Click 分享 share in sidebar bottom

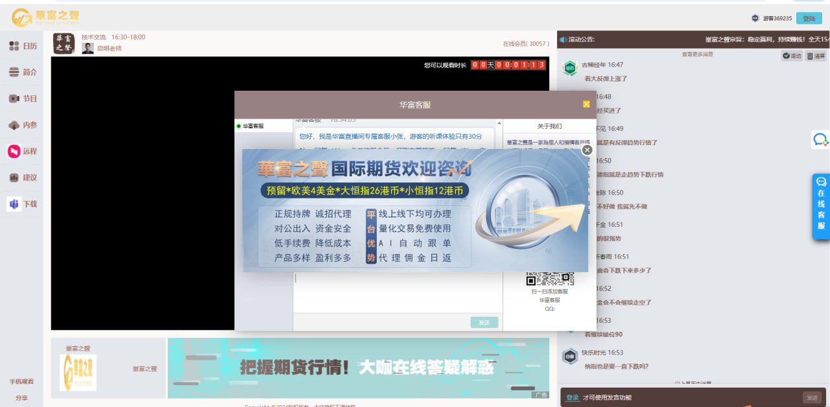click(21, 398)
